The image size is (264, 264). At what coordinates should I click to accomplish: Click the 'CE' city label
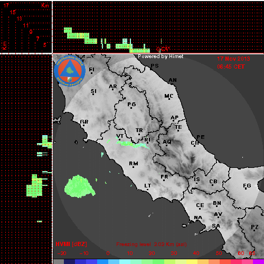click(200, 205)
